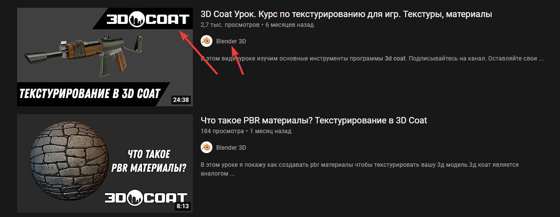Viewport: 560px width, 217px height.
Task: Open Blender 3D channel name under the PBR материалы video
Action: pos(231,147)
